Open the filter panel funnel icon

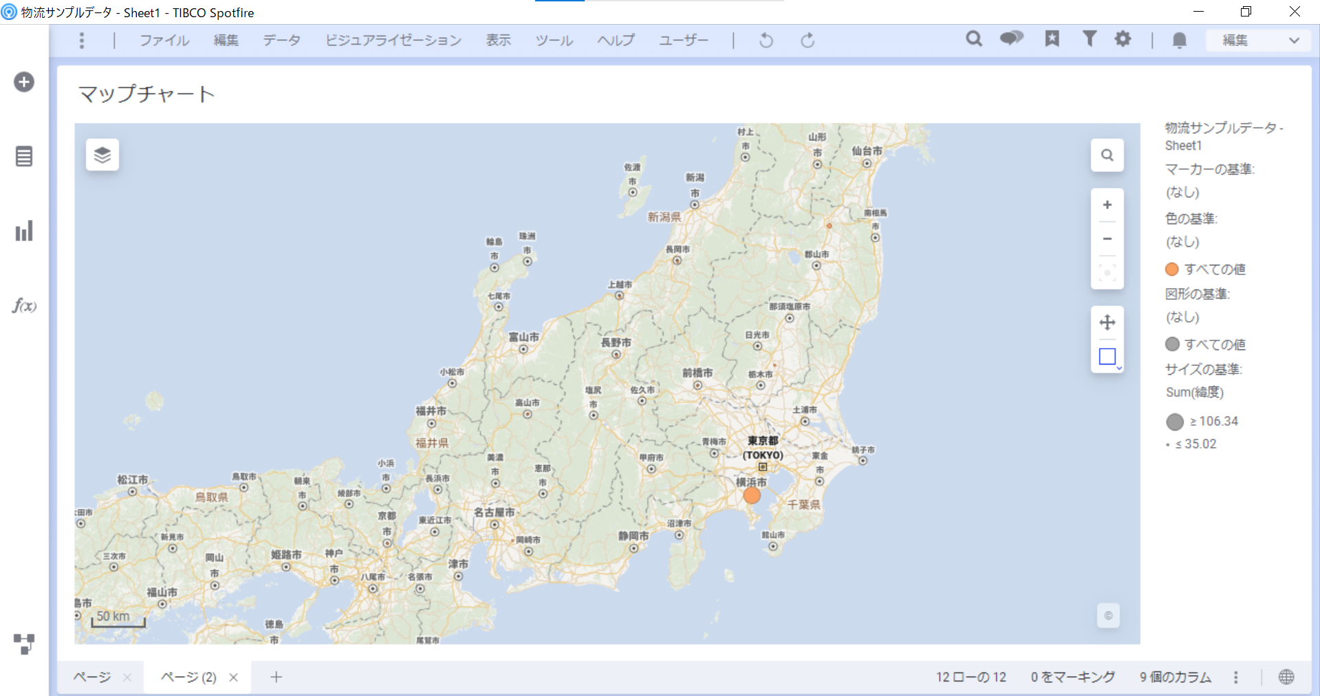coord(1089,39)
